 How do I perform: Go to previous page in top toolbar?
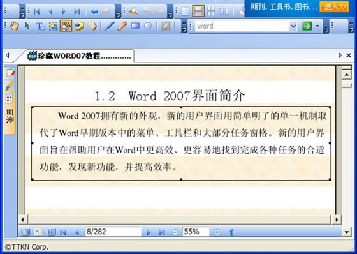[50, 11]
